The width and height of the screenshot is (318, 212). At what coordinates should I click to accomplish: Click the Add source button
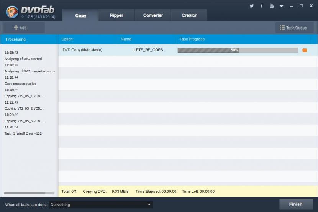coord(21,28)
